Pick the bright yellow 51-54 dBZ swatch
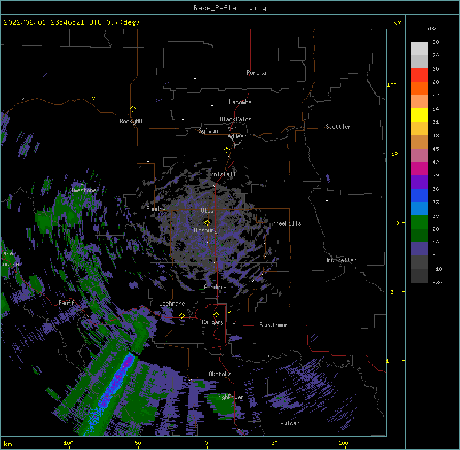 [x=419, y=115]
